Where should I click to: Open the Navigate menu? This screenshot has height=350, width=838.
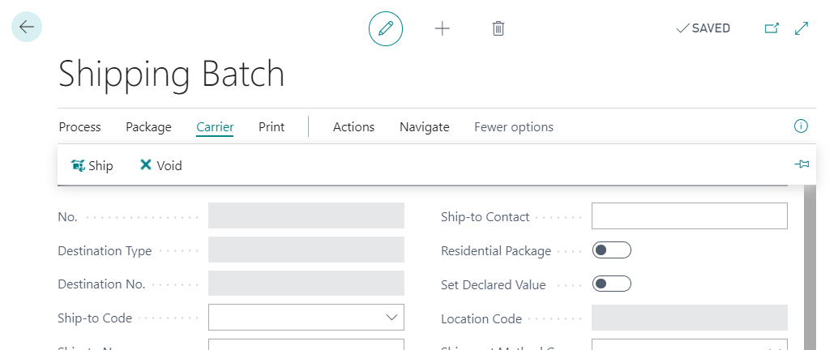pos(424,127)
